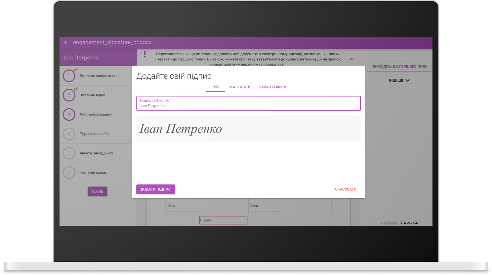Click step circle 5 Анкета онбордингу
492x275 pixels.
point(69,153)
